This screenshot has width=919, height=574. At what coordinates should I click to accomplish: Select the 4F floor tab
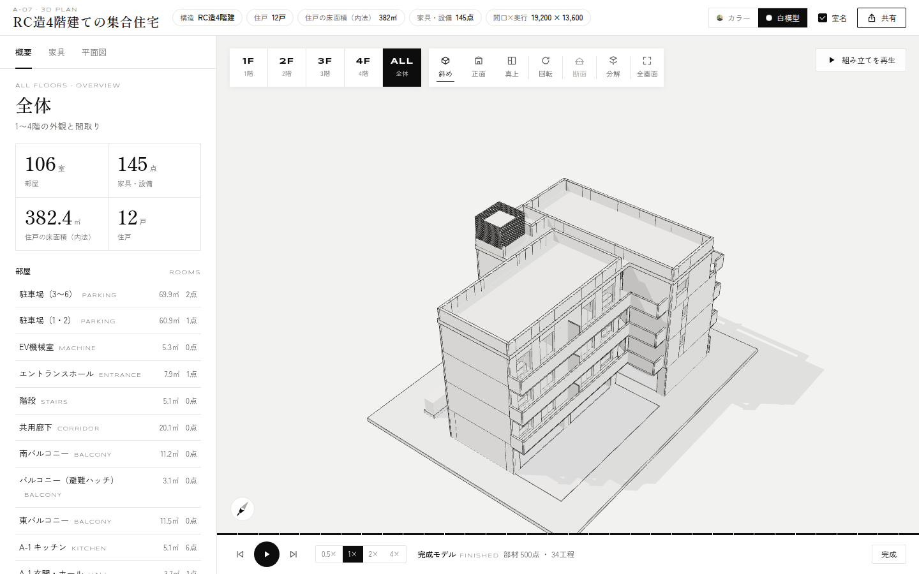363,67
